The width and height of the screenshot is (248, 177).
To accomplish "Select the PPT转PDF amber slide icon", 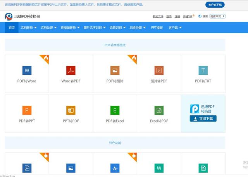I will [71, 110].
